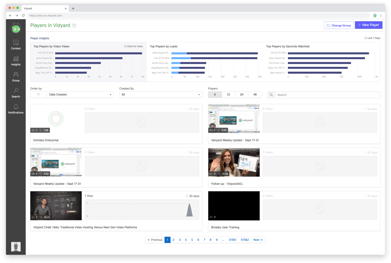
Task: Click the browser address bar URL
Action: click(x=46, y=16)
